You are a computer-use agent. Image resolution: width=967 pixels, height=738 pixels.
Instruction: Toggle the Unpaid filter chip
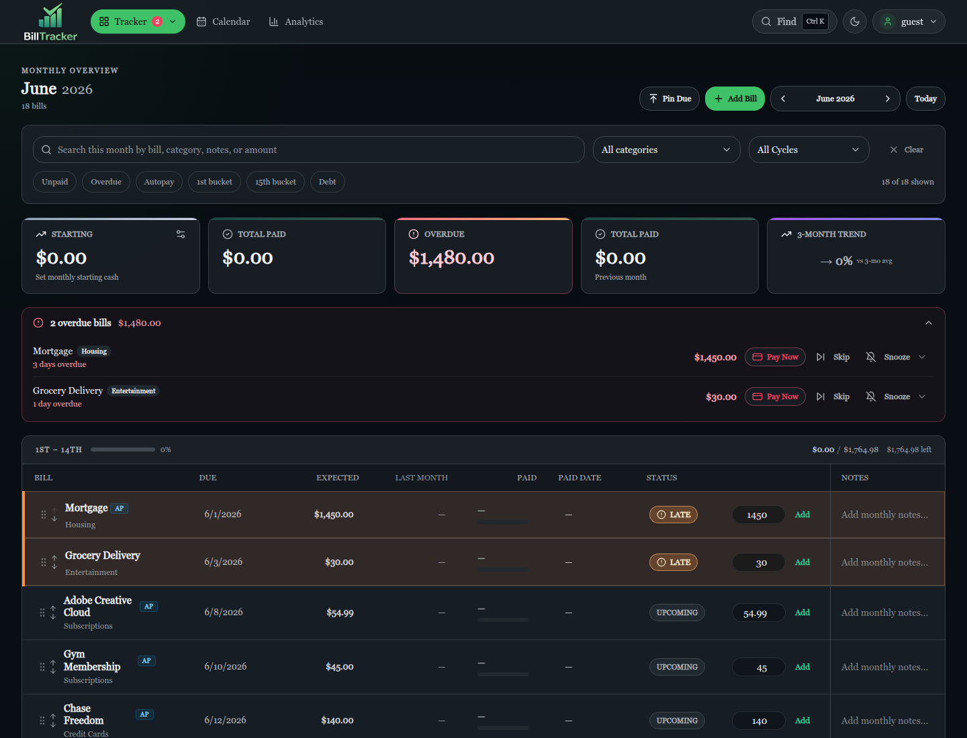pos(55,182)
